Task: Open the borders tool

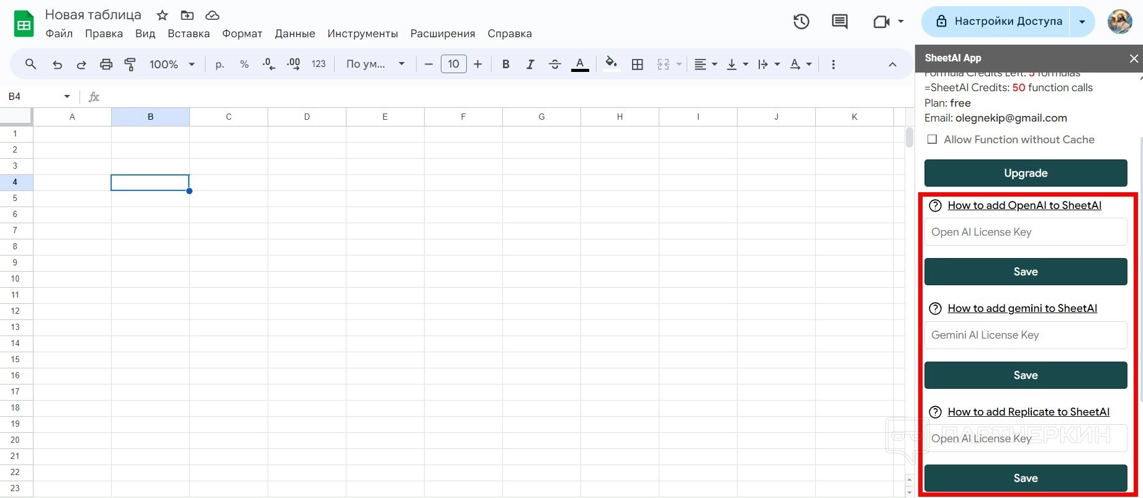Action: (637, 64)
